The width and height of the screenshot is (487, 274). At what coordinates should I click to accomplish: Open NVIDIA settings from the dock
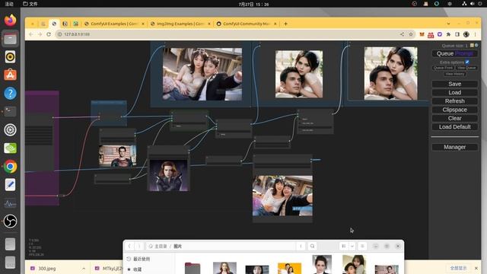[10, 148]
